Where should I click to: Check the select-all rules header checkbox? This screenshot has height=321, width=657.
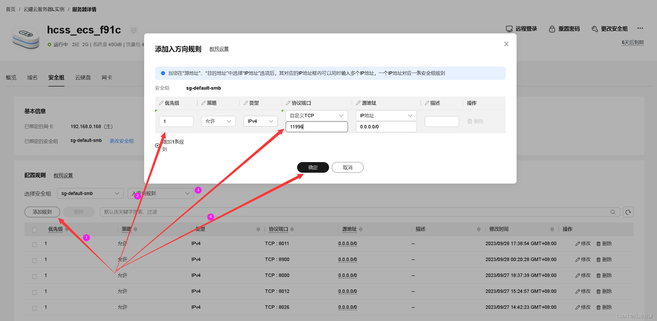(x=35, y=230)
